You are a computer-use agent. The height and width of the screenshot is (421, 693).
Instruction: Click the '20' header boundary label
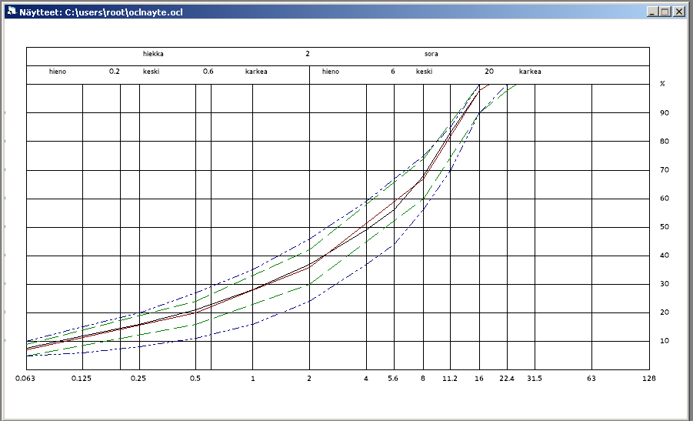pos(489,72)
